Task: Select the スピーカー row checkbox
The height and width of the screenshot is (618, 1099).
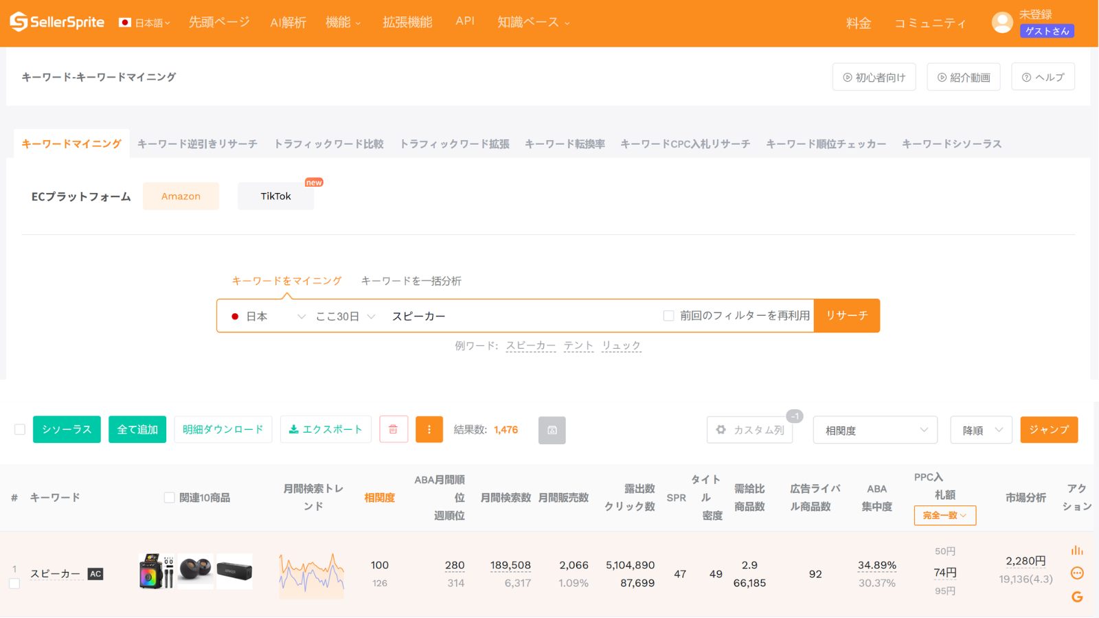Action: (x=14, y=584)
